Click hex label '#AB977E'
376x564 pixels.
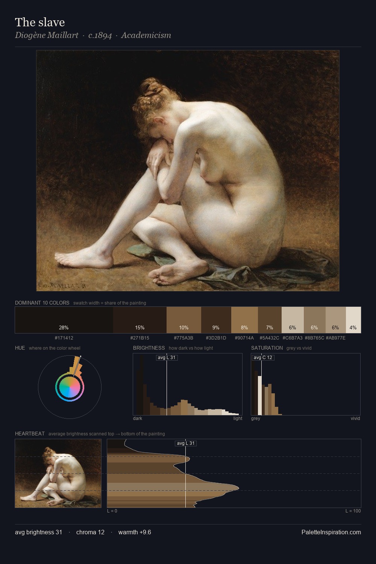(x=335, y=338)
